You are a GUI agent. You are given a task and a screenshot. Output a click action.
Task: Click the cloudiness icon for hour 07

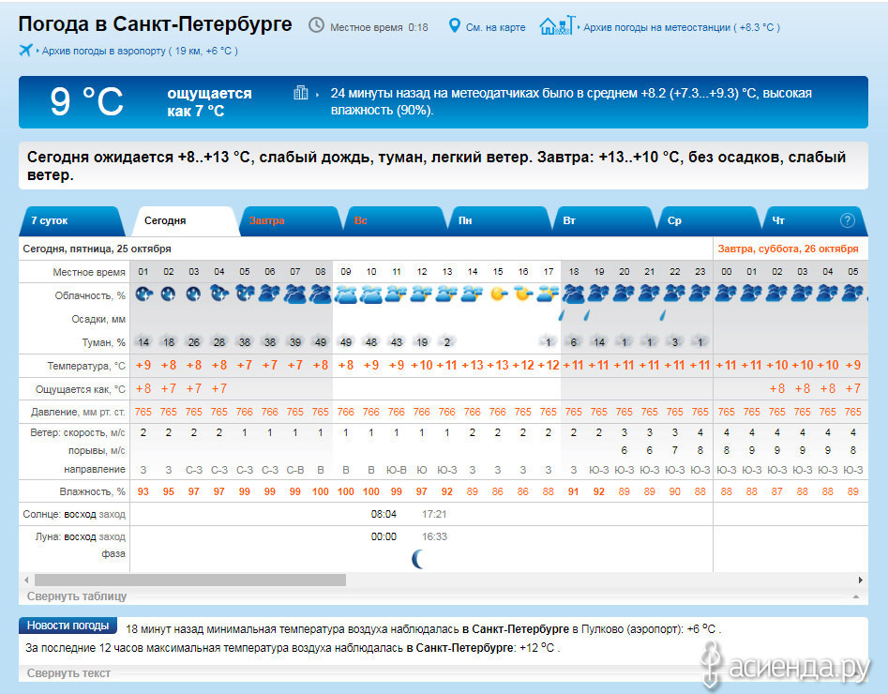(295, 294)
